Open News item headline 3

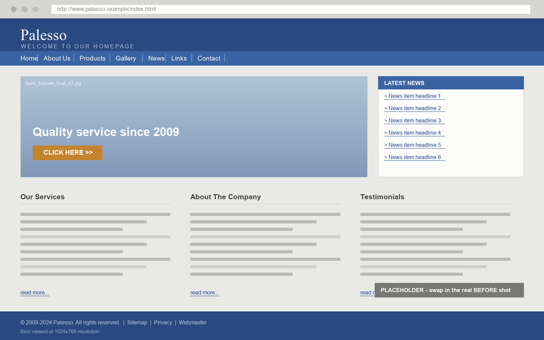[414, 121]
